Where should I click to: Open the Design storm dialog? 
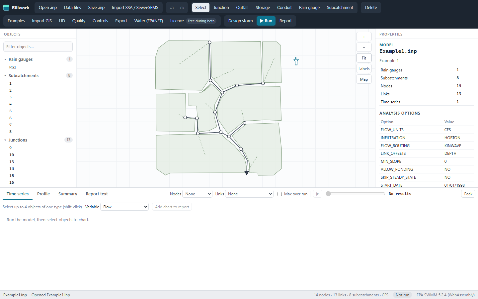(x=240, y=21)
